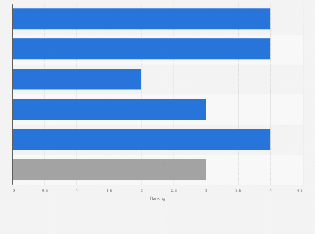This screenshot has width=315, height=234.
Task: Select the blue bar ending at 3
Action: click(109, 109)
